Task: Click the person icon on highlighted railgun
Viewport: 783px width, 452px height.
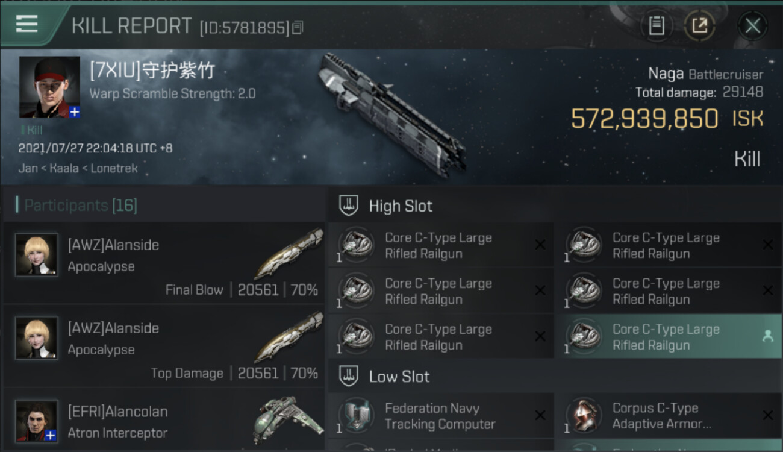Action: (767, 336)
